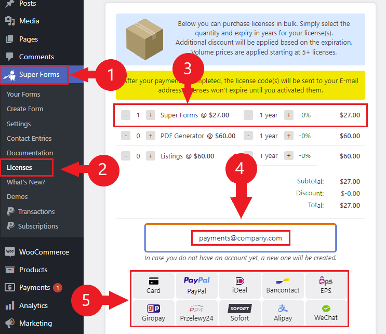Screen dimensions: 386x334
Task: Click the Payments notification badge
Action: pos(58,287)
